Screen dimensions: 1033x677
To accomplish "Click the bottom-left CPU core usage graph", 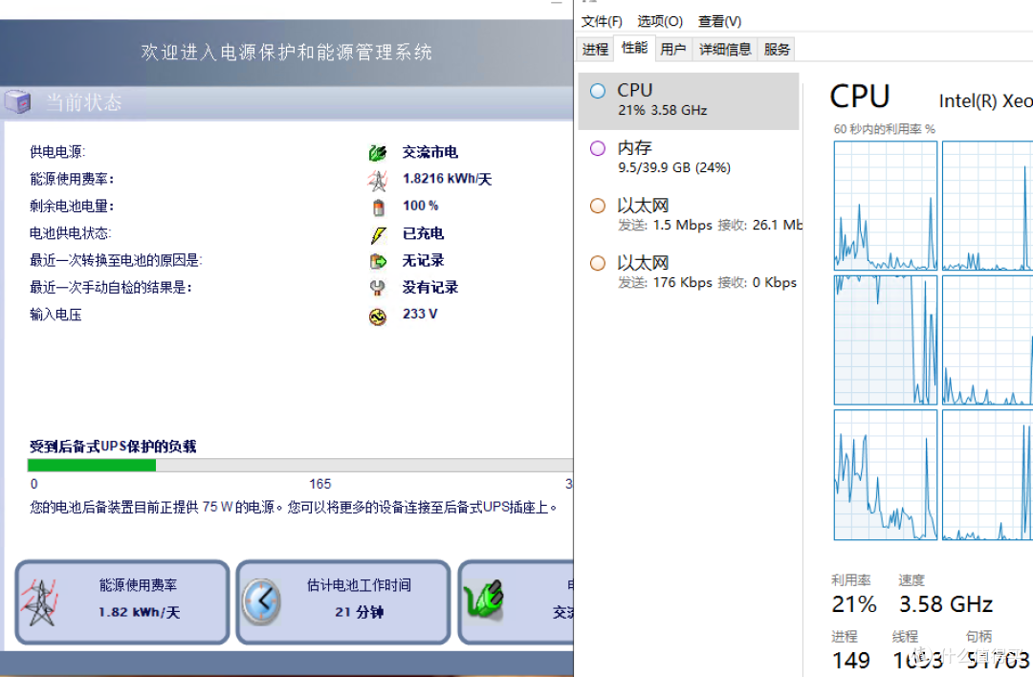I will 886,475.
